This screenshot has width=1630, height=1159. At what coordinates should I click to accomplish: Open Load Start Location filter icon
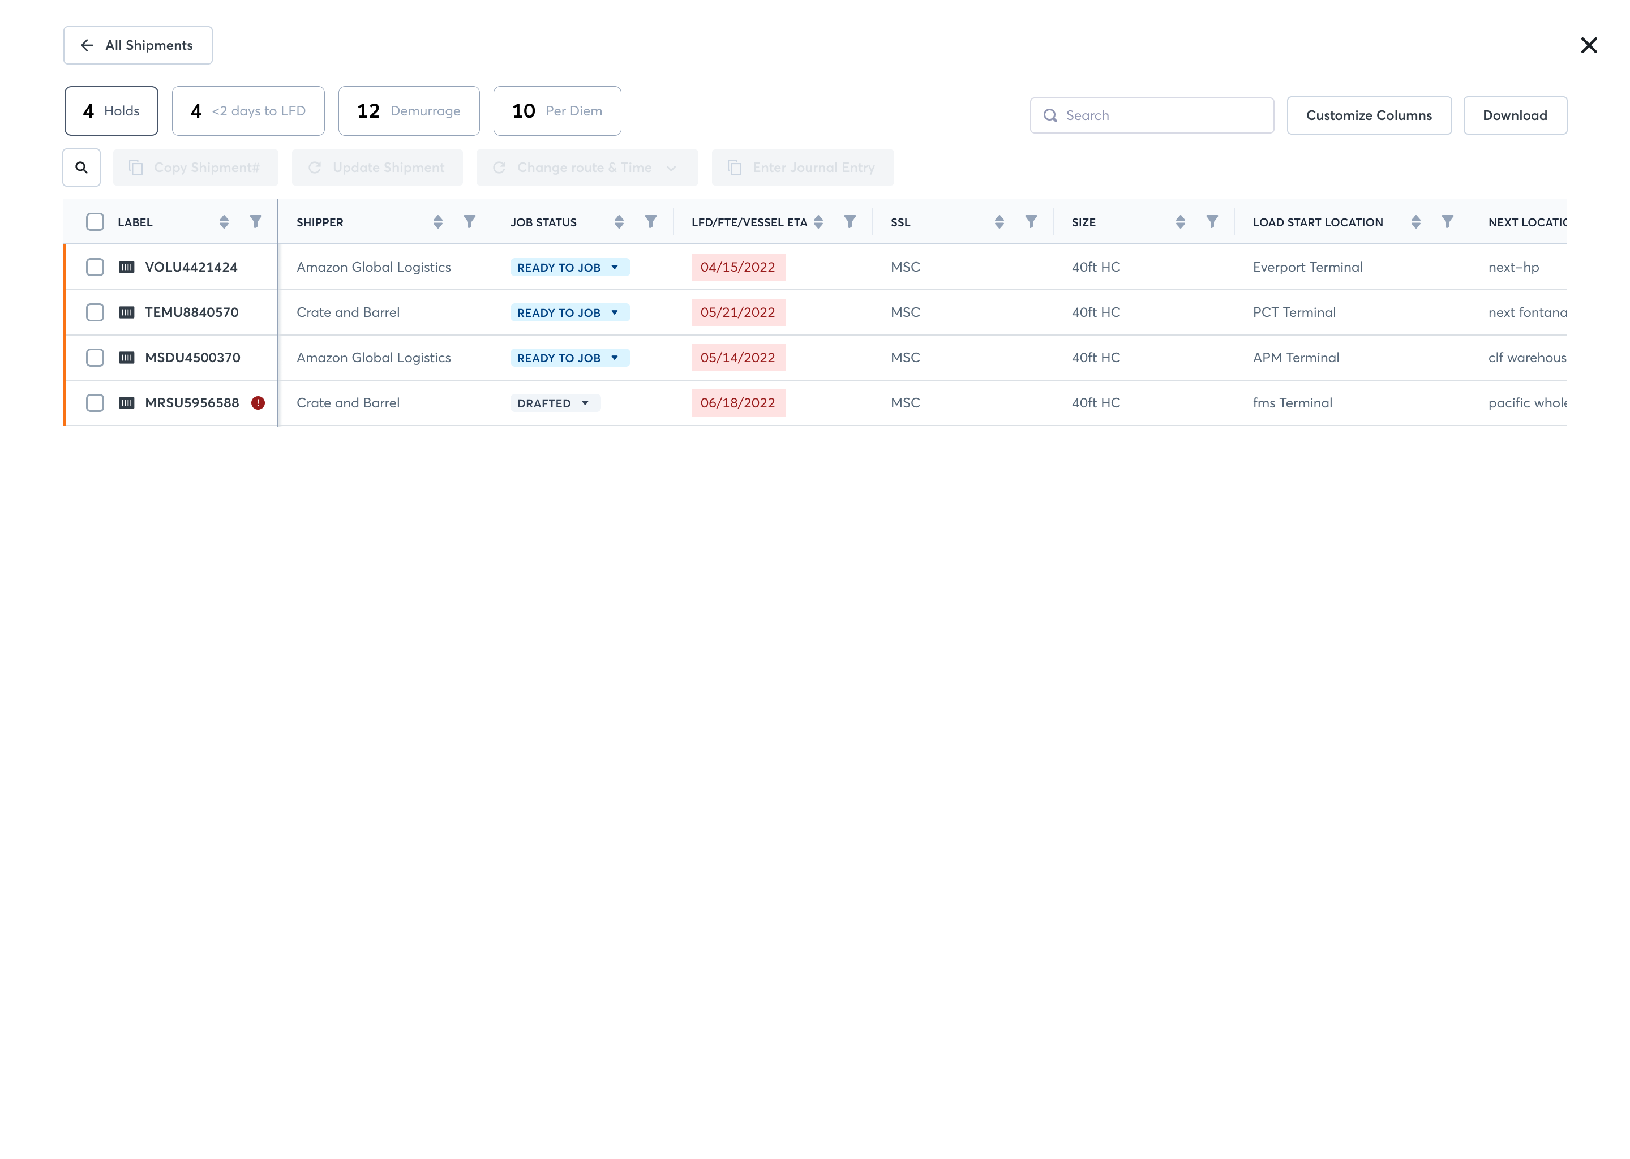[x=1447, y=222]
